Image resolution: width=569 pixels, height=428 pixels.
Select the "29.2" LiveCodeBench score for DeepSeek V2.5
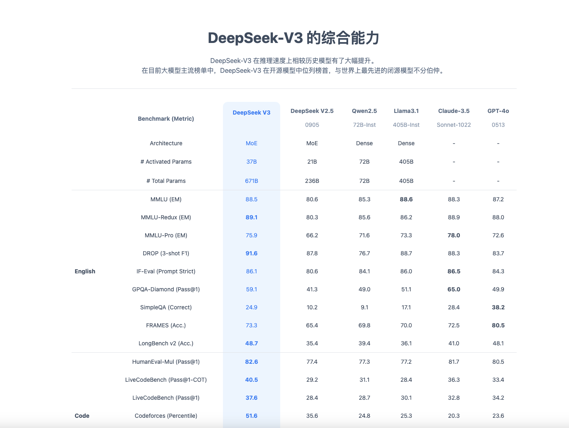tap(312, 380)
